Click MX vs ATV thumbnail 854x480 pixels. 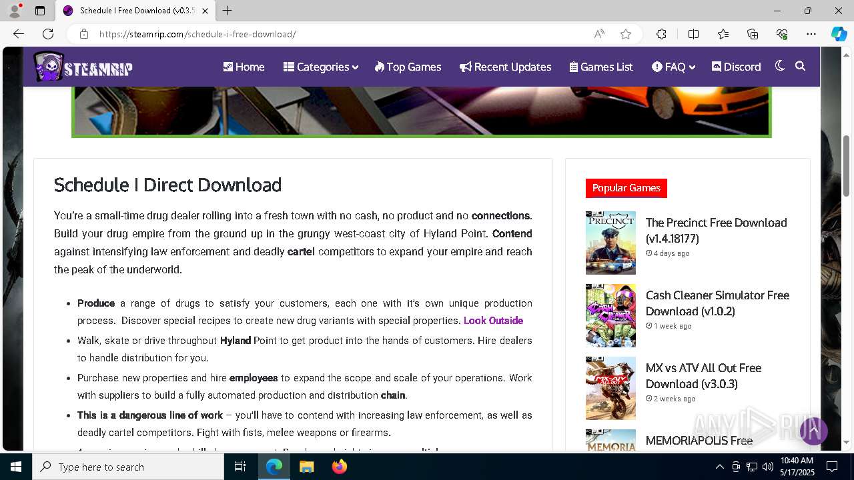[610, 388]
